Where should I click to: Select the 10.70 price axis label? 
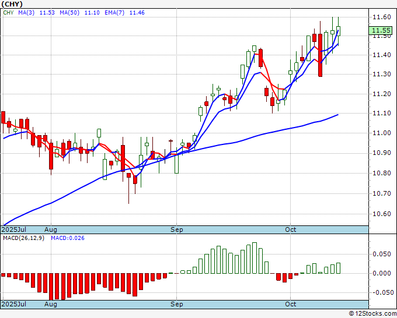coord(382,194)
